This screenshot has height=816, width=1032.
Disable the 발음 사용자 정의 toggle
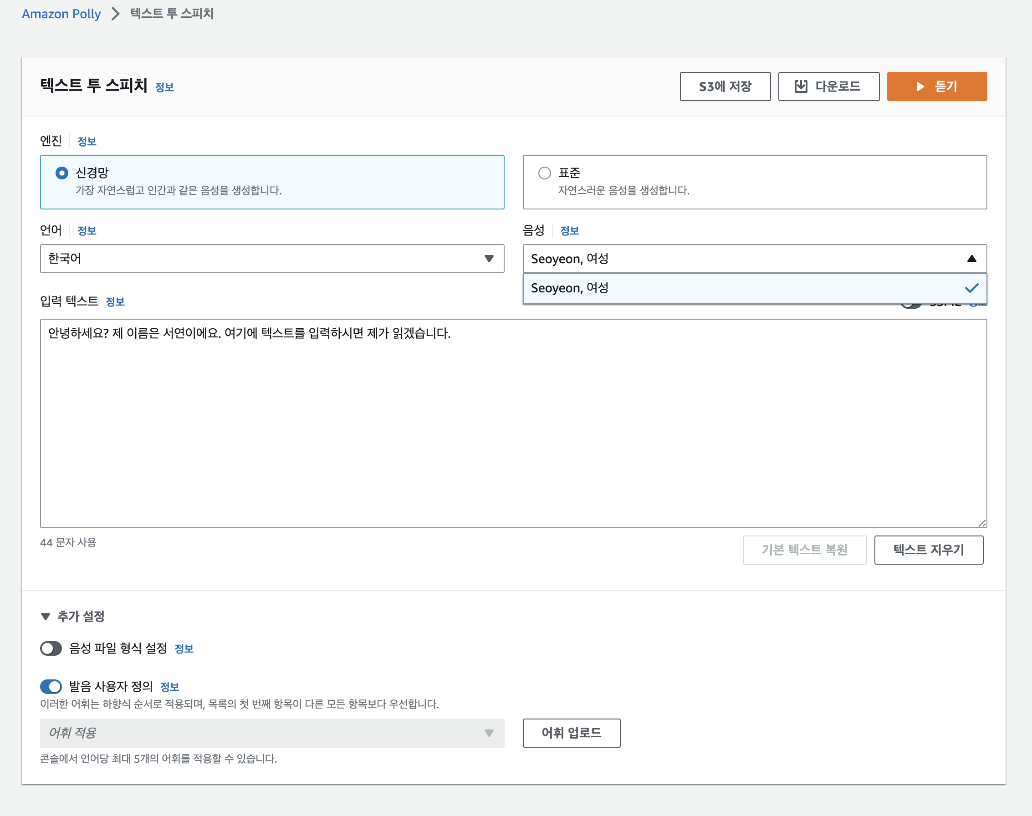51,687
